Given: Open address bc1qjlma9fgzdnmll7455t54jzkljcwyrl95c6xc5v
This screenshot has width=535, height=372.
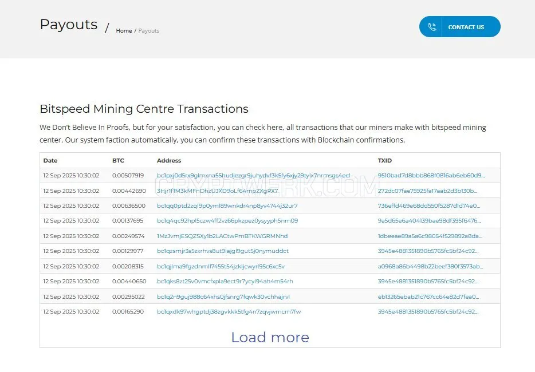Looking at the screenshot, I should [x=221, y=266].
